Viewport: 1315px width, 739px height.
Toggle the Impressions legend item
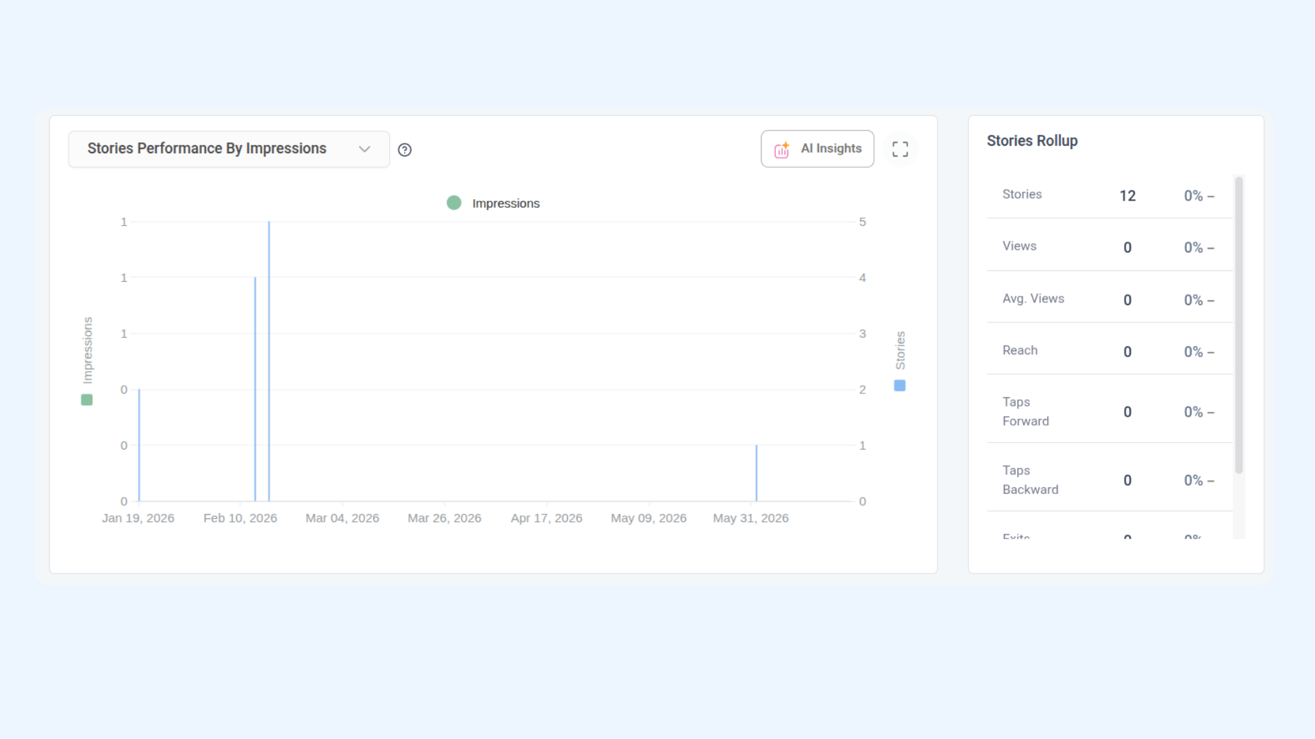point(493,203)
